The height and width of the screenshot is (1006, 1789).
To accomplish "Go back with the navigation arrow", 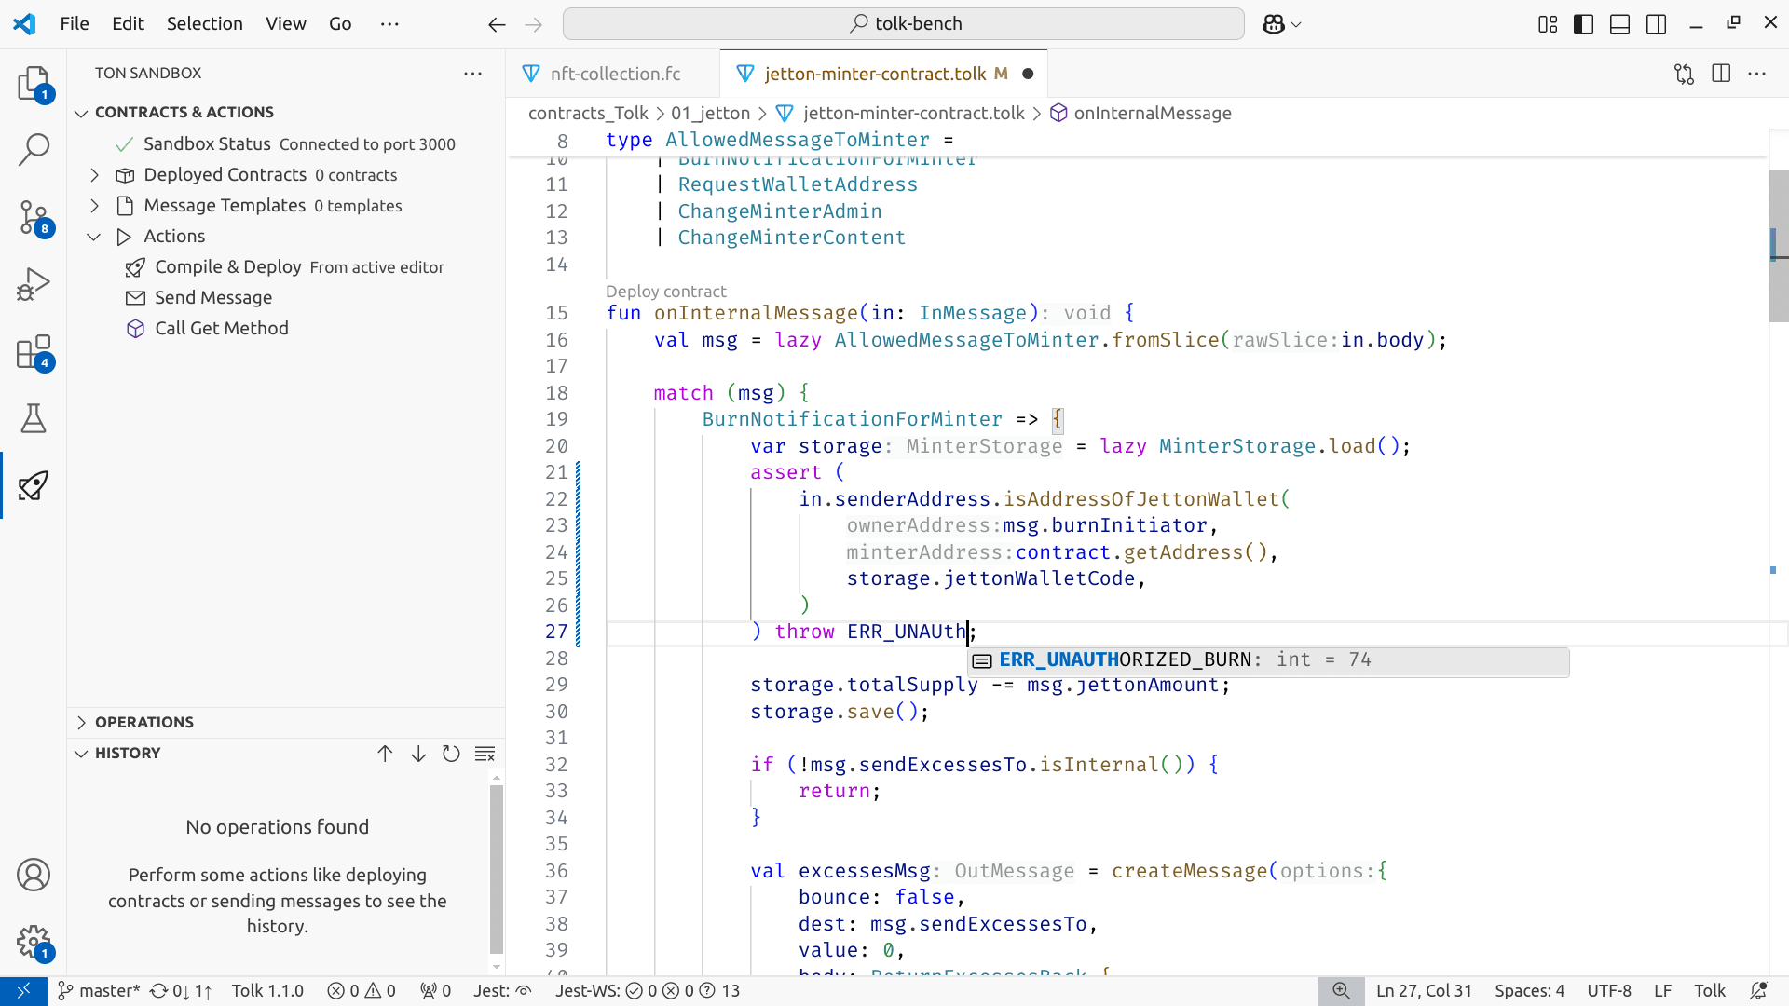I will pyautogui.click(x=497, y=24).
